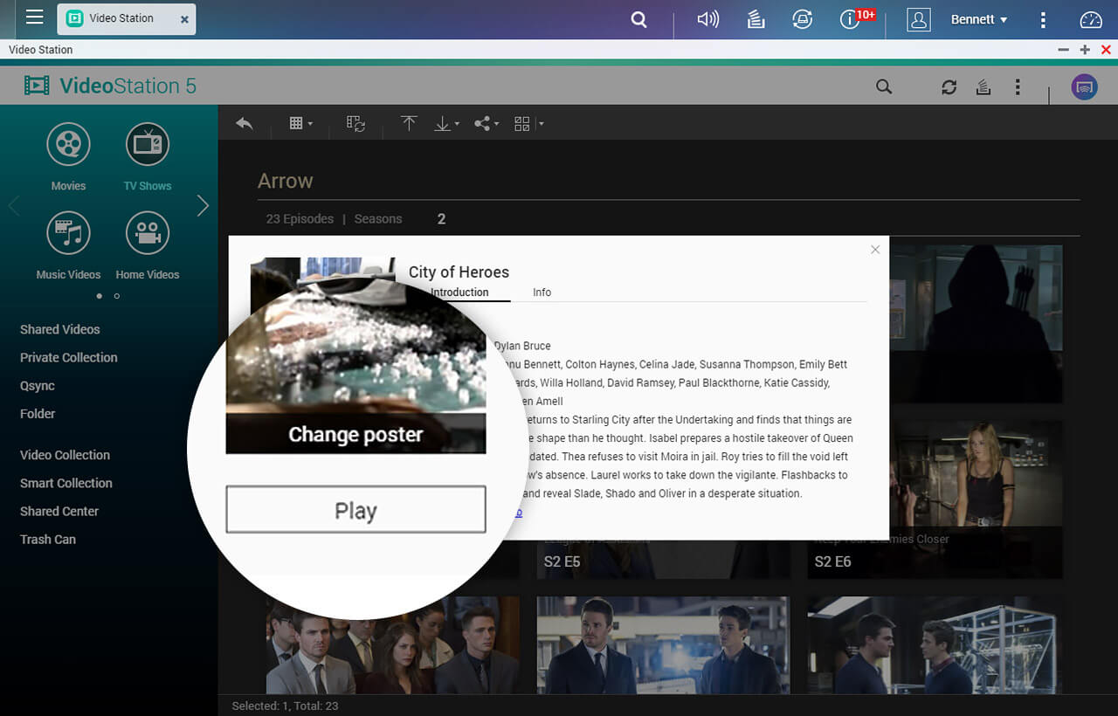Open the download arrow dropdown

coord(446,124)
